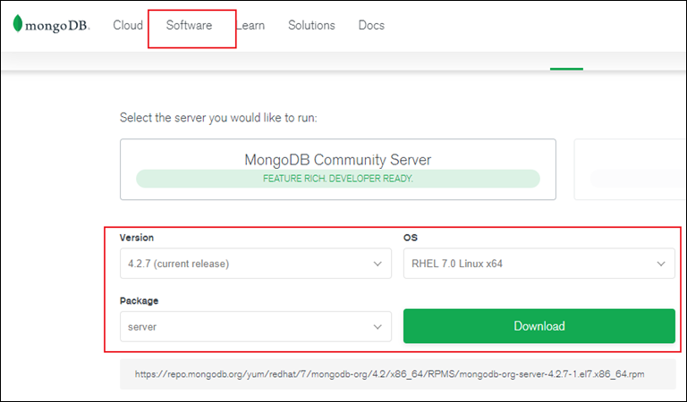
Task: Click the OS dropdown chevron arrow
Action: point(661,264)
